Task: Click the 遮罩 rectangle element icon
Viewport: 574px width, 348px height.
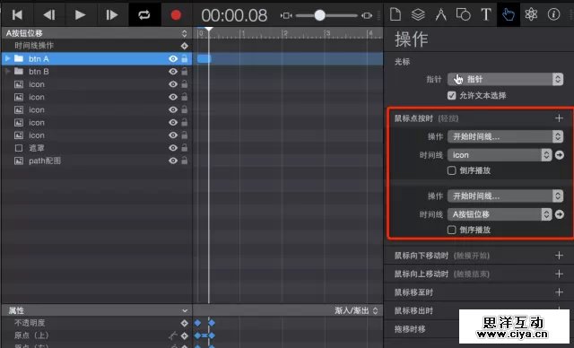Action: 19,148
